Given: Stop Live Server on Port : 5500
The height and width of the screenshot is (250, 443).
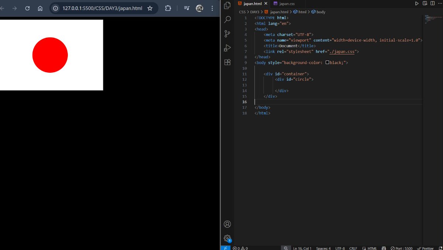Looking at the screenshot, I should coord(402,248).
